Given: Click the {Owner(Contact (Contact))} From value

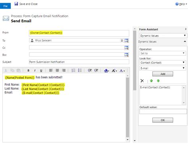Looking at the screenshot, I should pos(46,33).
